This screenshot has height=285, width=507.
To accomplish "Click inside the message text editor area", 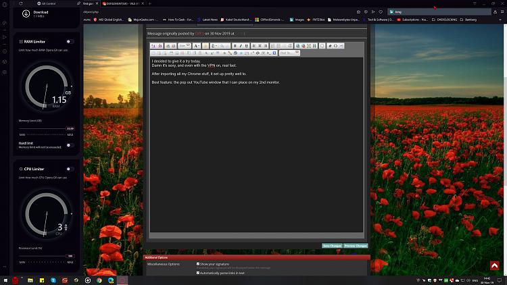I will [x=257, y=145].
